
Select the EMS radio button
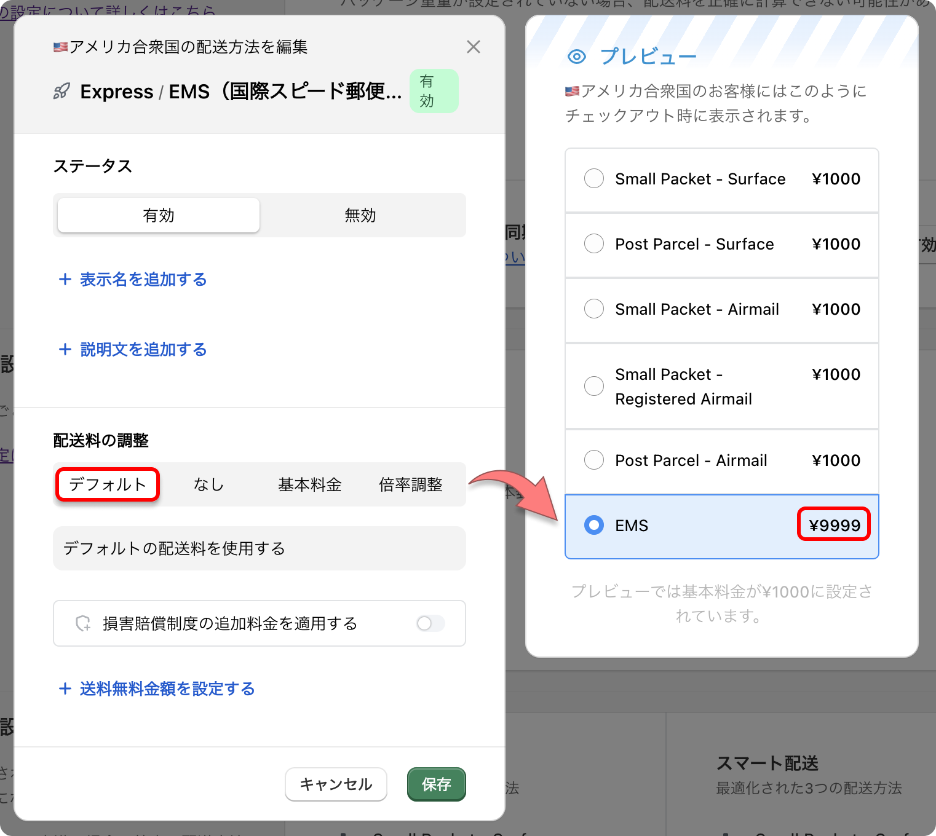[x=594, y=526]
